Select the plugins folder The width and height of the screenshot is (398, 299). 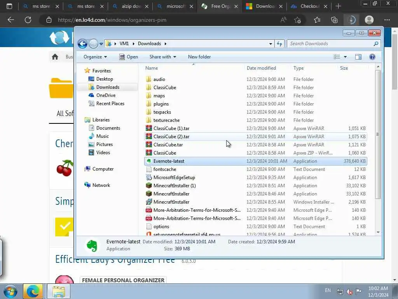[161, 104]
